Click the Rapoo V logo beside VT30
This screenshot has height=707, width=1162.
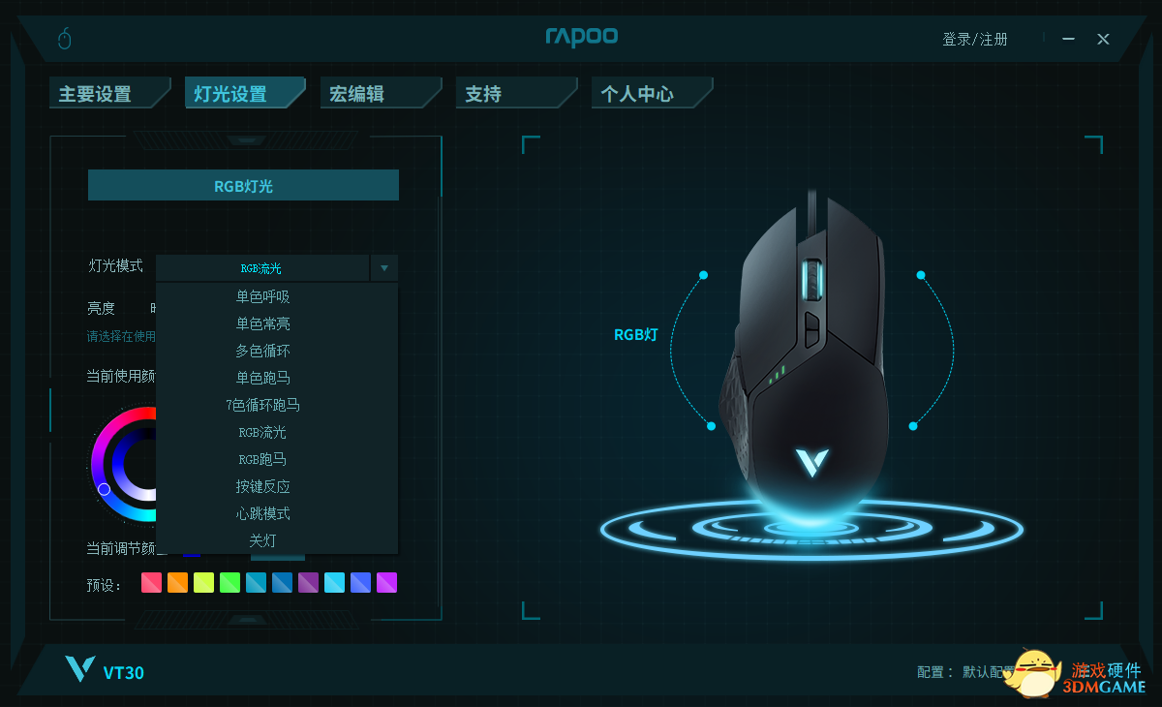[79, 669]
